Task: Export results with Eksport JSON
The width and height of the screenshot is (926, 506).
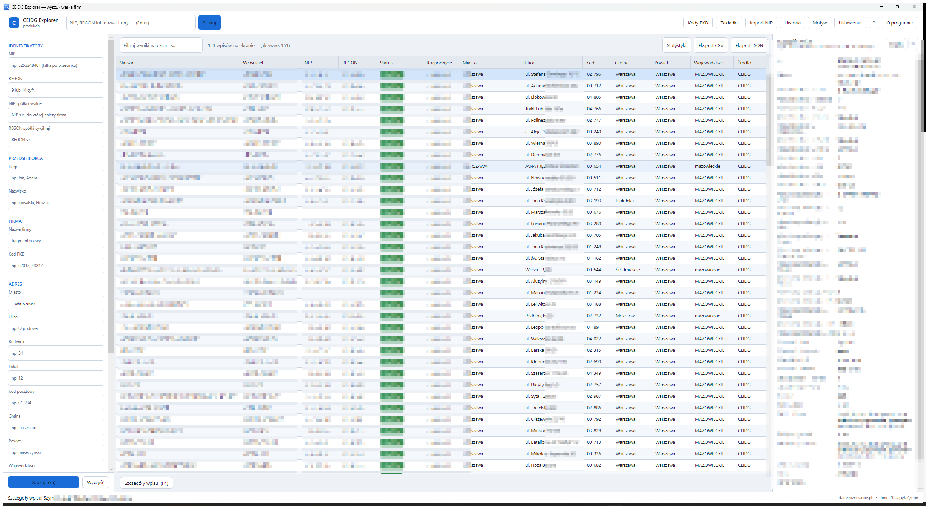Action: click(749, 45)
